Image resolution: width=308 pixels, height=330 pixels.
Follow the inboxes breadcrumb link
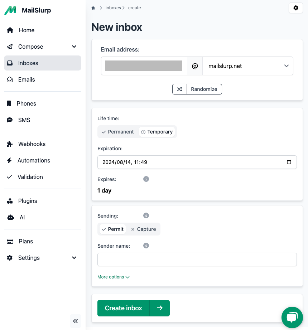point(113,8)
